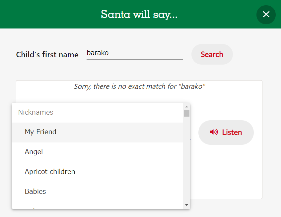Pick the Apricot children option

pyautogui.click(x=50, y=172)
